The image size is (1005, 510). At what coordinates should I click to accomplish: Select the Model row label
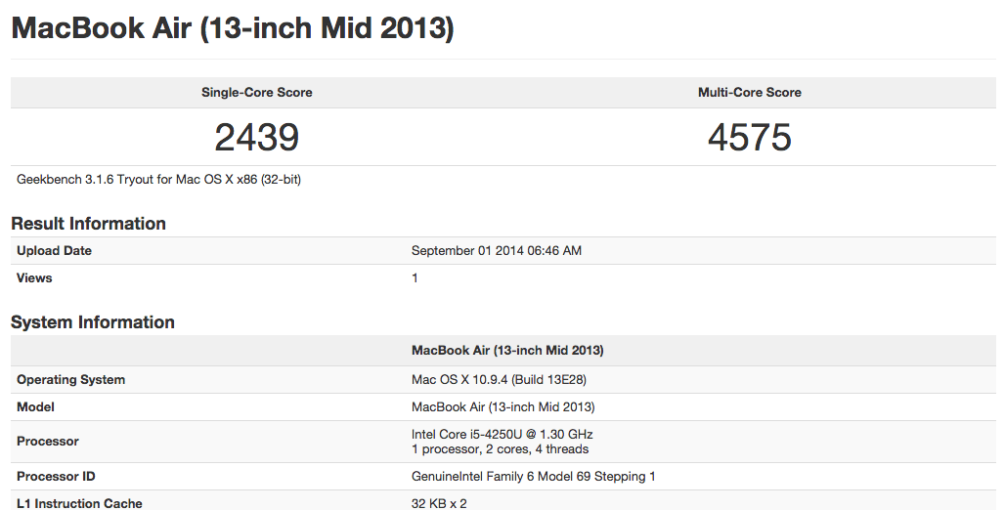[36, 406]
